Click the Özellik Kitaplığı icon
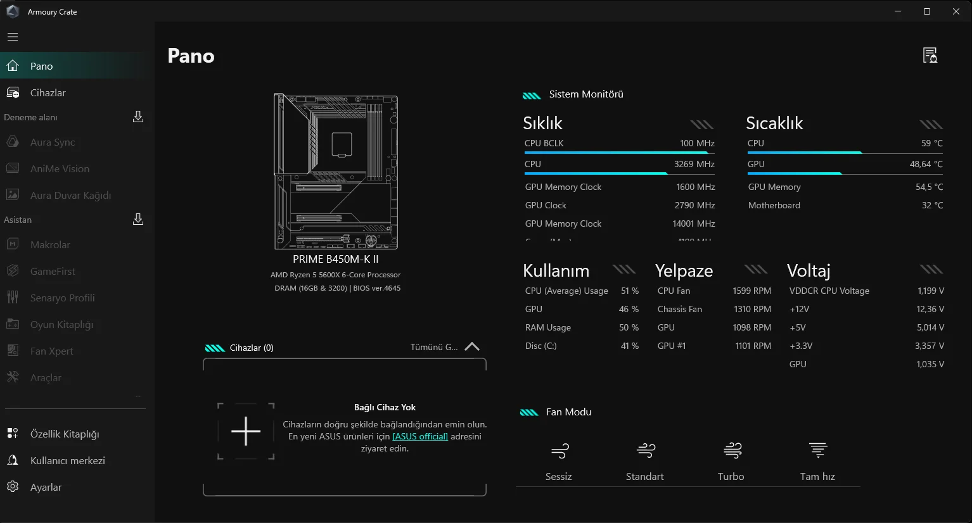The image size is (972, 523). click(x=13, y=434)
